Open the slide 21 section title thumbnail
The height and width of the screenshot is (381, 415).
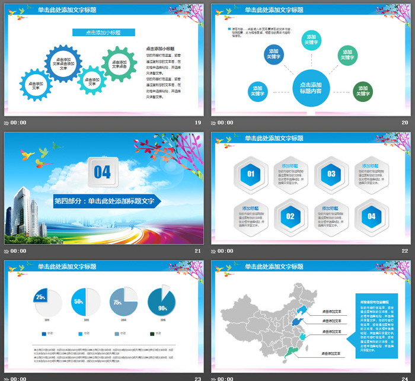pyautogui.click(x=104, y=188)
